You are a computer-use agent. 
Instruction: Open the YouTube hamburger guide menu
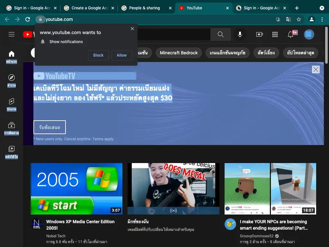(x=12, y=34)
